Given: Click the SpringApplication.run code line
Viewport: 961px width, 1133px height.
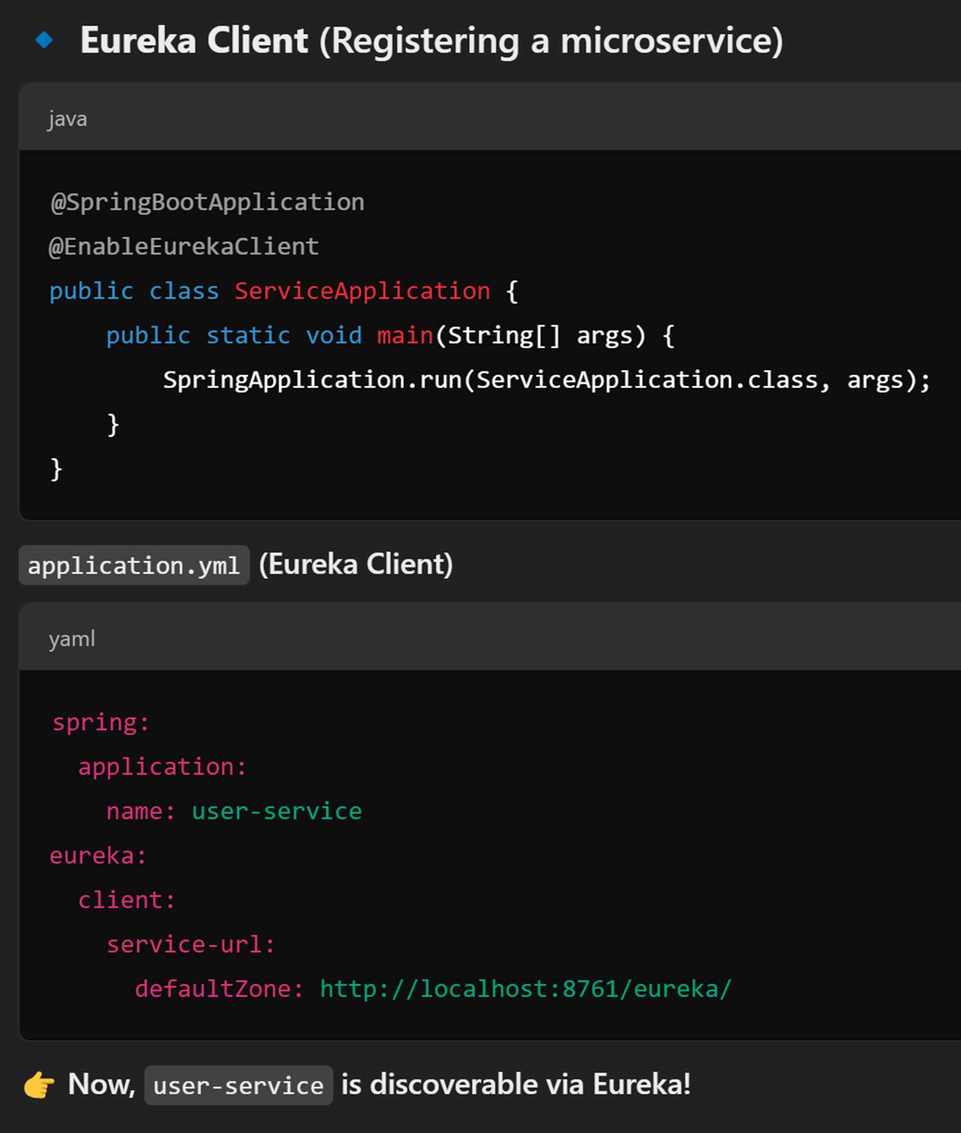Looking at the screenshot, I should (x=547, y=380).
